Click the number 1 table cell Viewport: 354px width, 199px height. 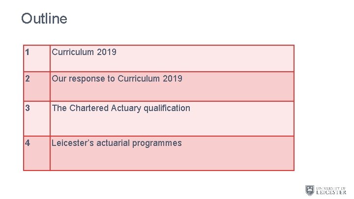[37, 58]
